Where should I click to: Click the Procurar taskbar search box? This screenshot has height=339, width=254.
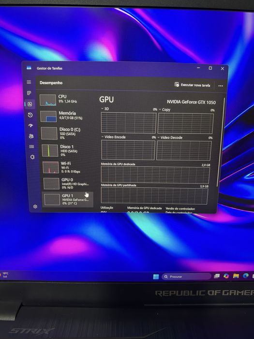click(x=186, y=277)
